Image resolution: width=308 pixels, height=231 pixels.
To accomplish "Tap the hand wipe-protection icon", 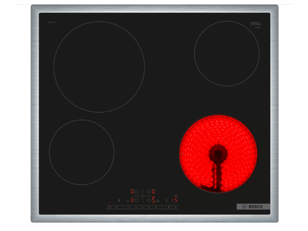I will coord(119,200).
